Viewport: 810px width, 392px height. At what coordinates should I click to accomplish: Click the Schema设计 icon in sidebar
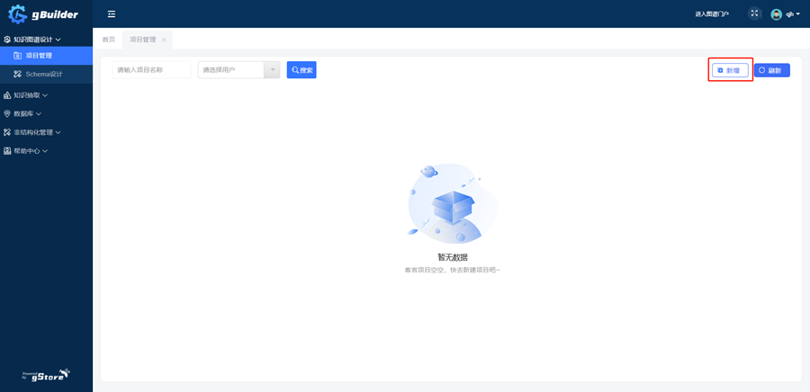(x=17, y=75)
